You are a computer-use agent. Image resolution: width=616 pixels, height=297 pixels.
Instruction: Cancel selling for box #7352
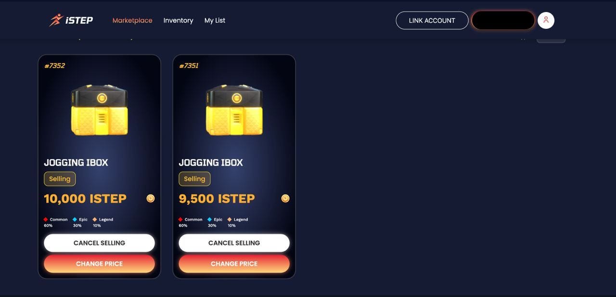(99, 243)
